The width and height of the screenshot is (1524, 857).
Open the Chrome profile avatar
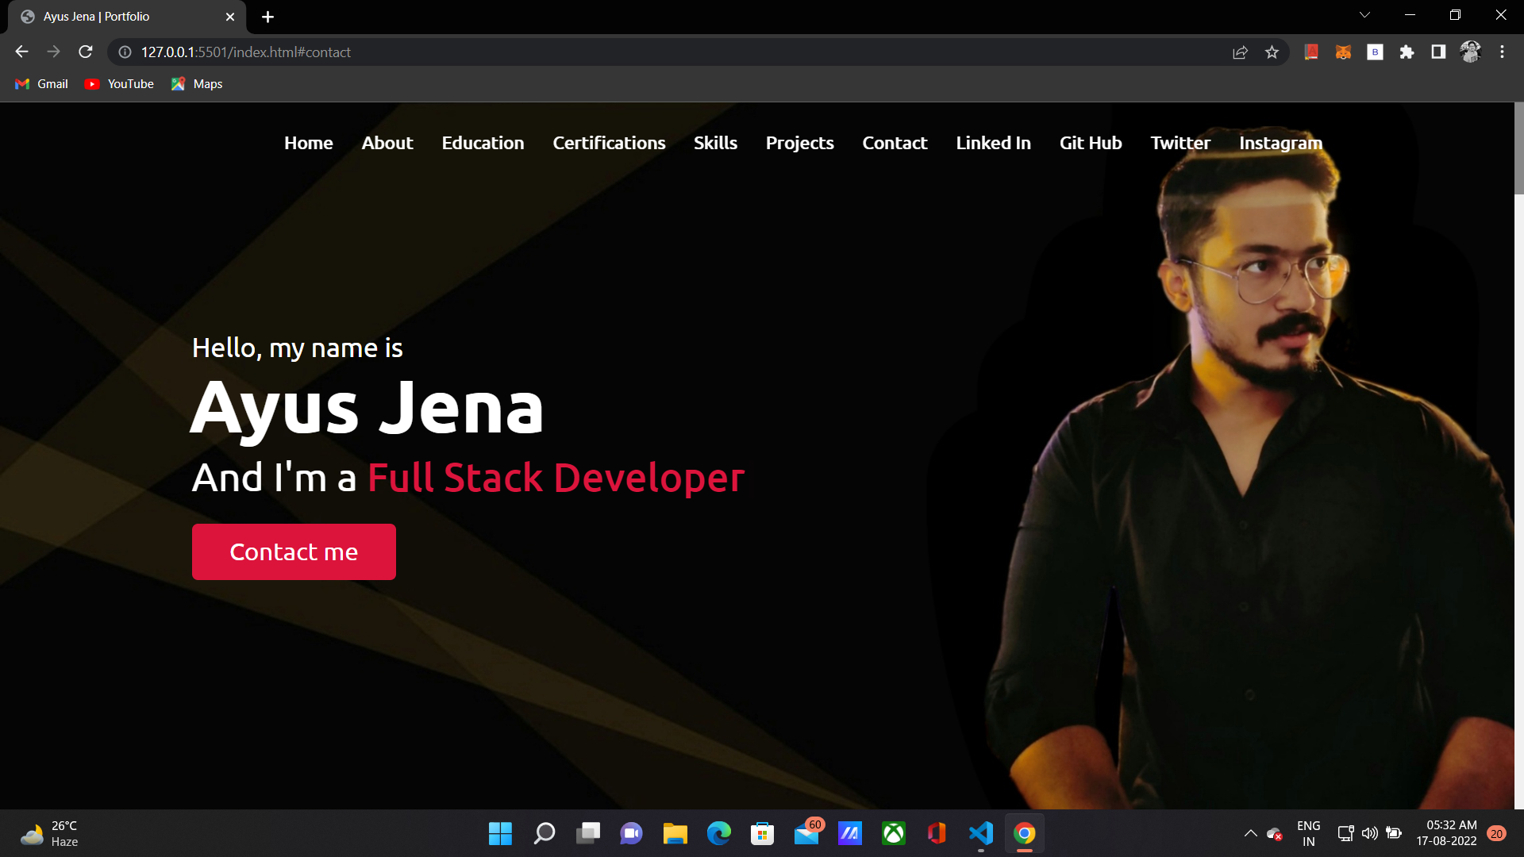(1470, 52)
